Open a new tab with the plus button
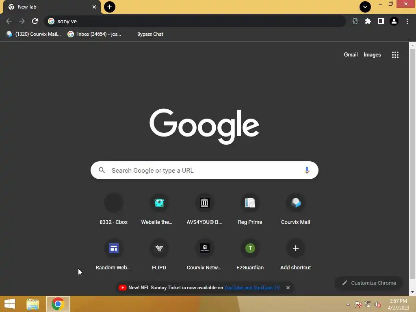Image resolution: width=416 pixels, height=312 pixels. (x=110, y=7)
